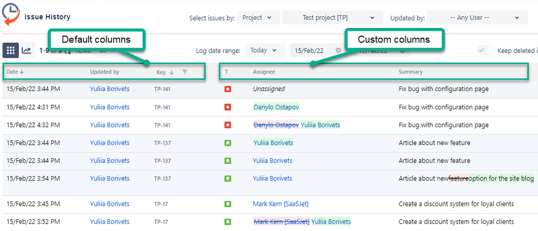Click Fix bug summary in 4:31 PM row
The width and height of the screenshot is (538, 231).
tap(444, 107)
